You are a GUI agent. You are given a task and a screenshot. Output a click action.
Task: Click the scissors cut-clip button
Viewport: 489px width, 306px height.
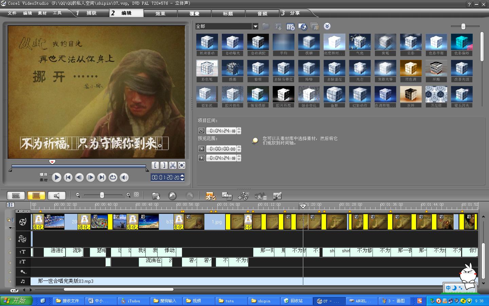[x=173, y=165]
